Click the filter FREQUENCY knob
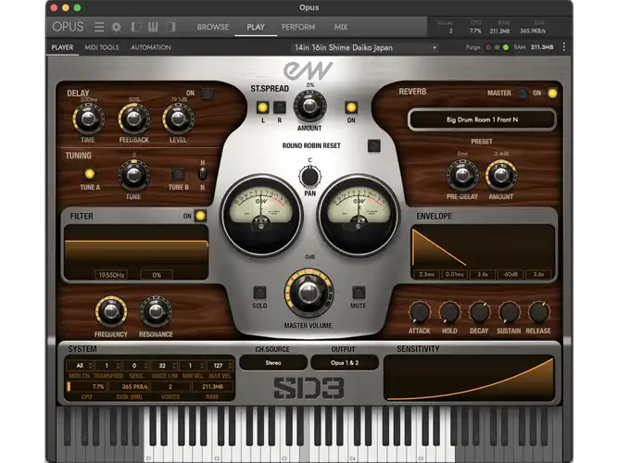 click(x=111, y=312)
